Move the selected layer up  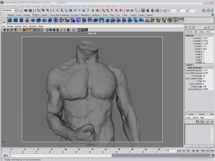pyautogui.click(x=197, y=122)
